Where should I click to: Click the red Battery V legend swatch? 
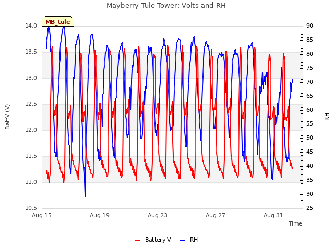tap(138, 241)
